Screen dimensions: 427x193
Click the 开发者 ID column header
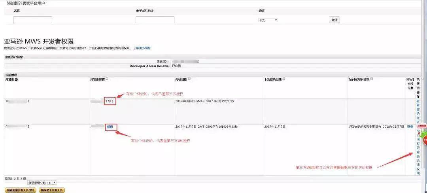click(12, 79)
